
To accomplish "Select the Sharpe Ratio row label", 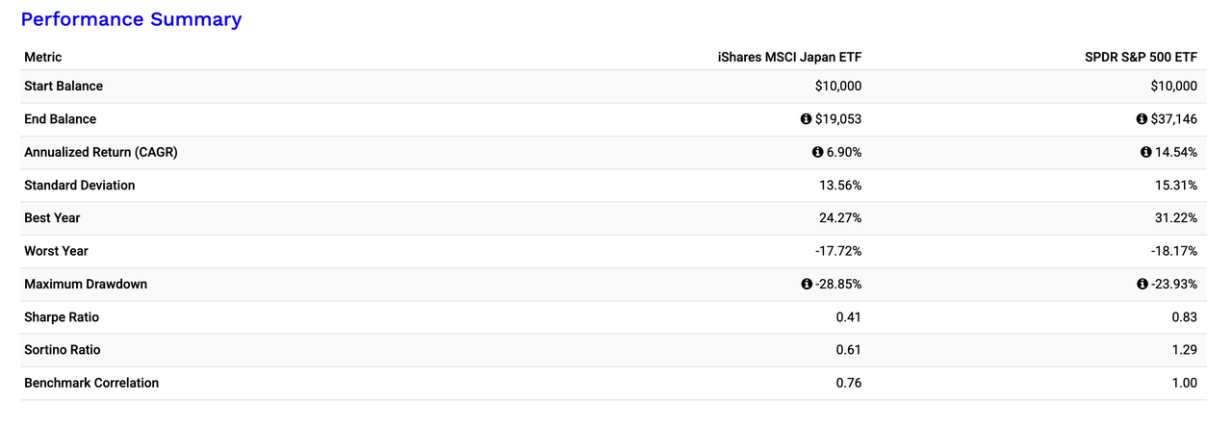I will [62, 317].
